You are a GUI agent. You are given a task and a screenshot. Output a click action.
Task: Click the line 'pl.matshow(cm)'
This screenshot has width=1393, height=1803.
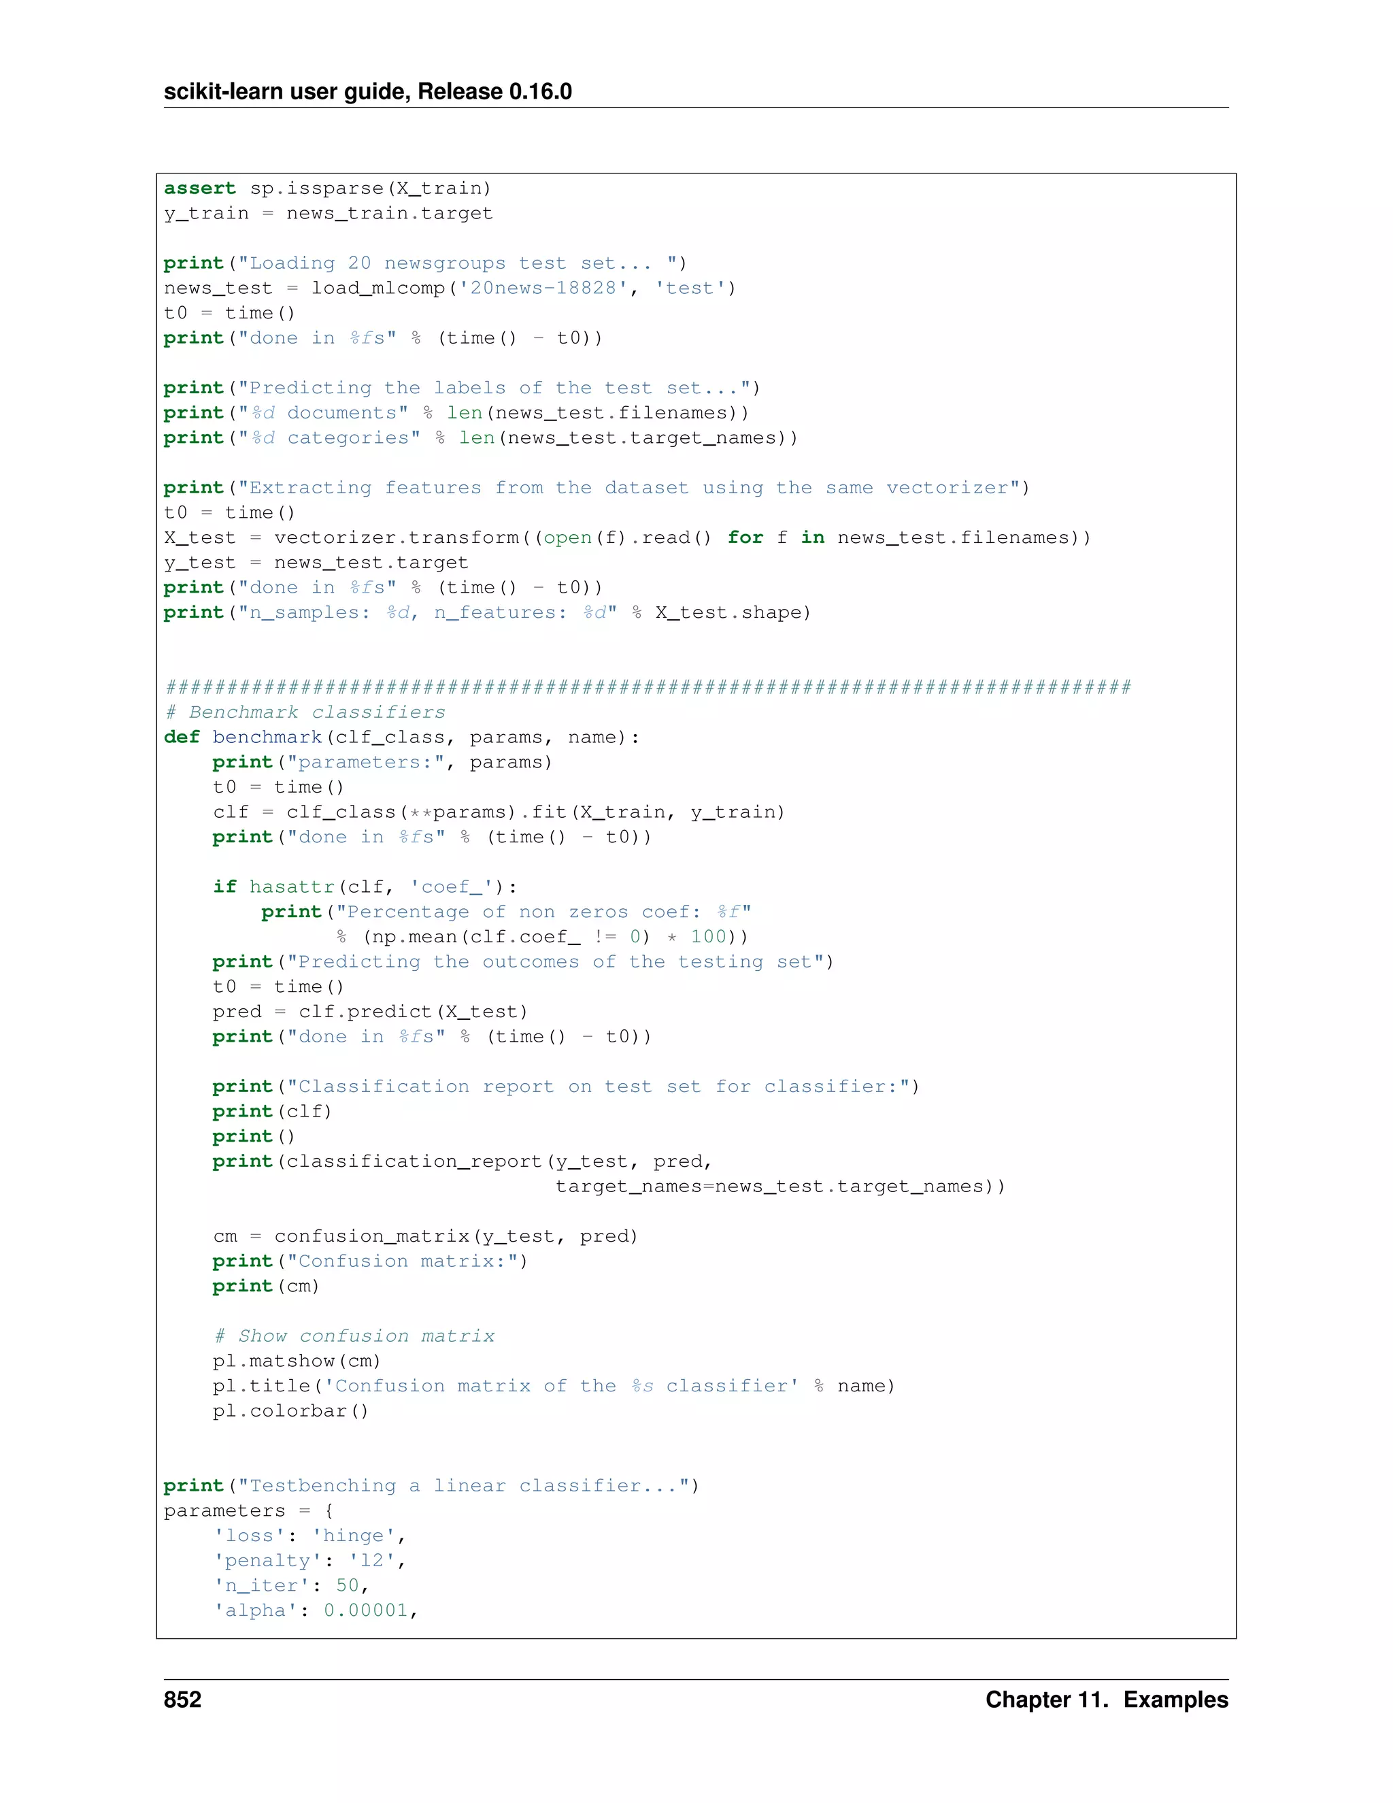297,1361
